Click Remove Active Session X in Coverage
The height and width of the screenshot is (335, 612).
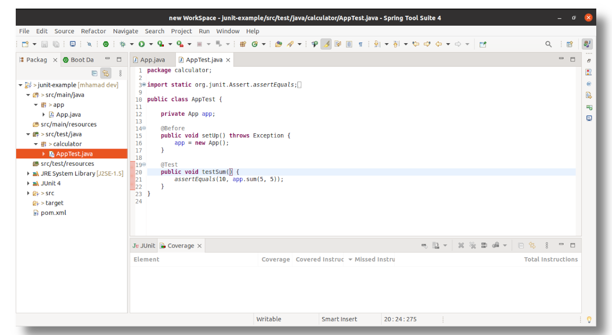[461, 245]
